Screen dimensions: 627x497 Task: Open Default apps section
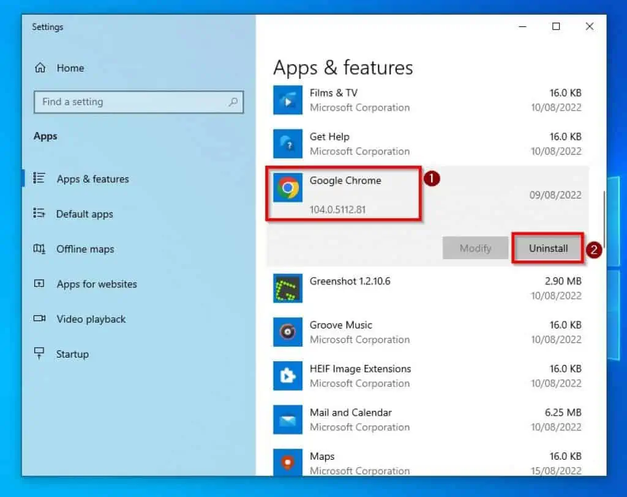[84, 214]
